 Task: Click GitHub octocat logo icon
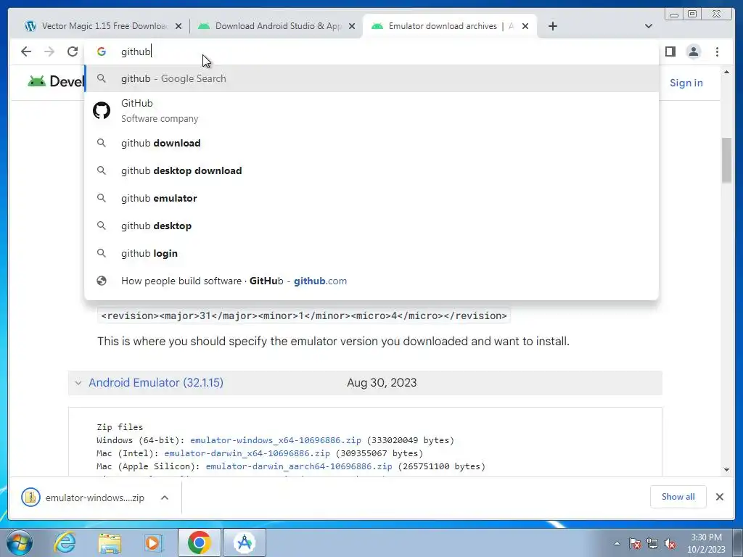102,110
